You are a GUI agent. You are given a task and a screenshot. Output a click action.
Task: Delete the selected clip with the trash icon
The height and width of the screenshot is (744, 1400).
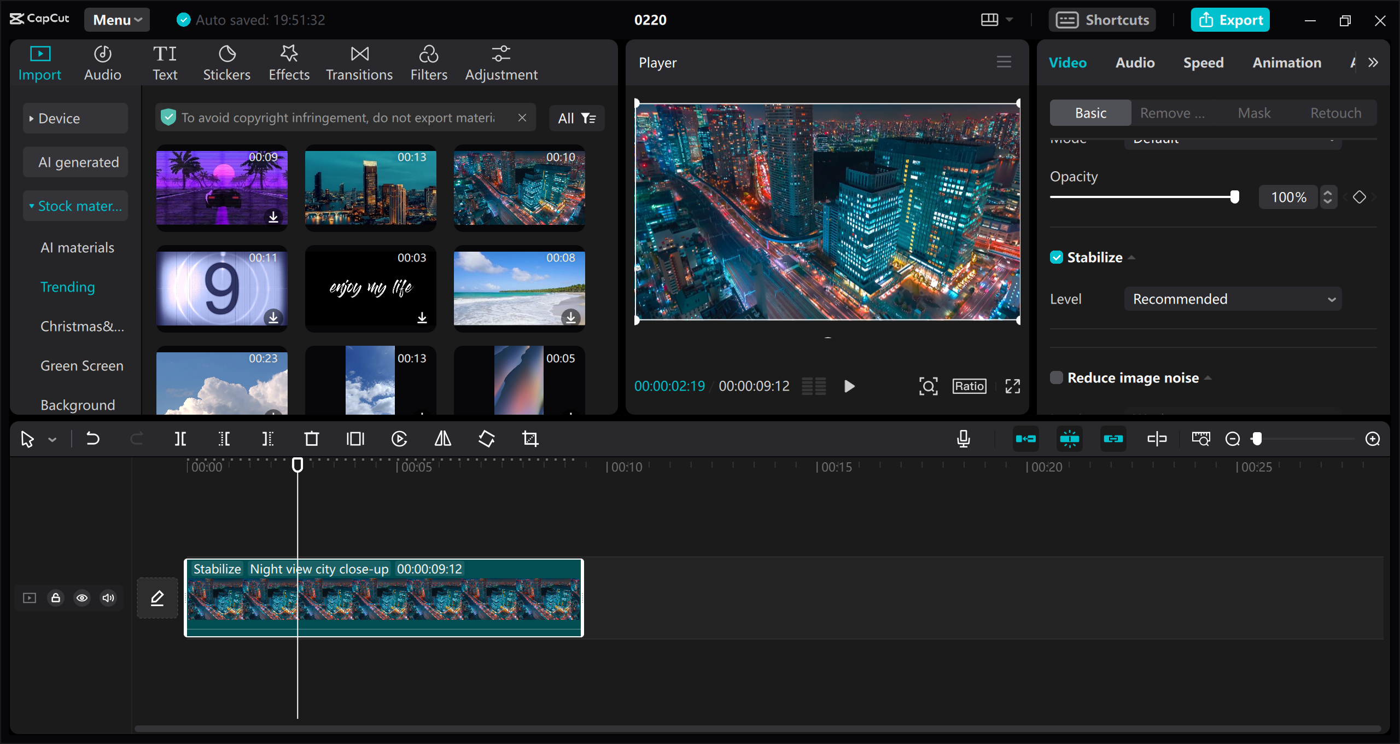(x=312, y=438)
